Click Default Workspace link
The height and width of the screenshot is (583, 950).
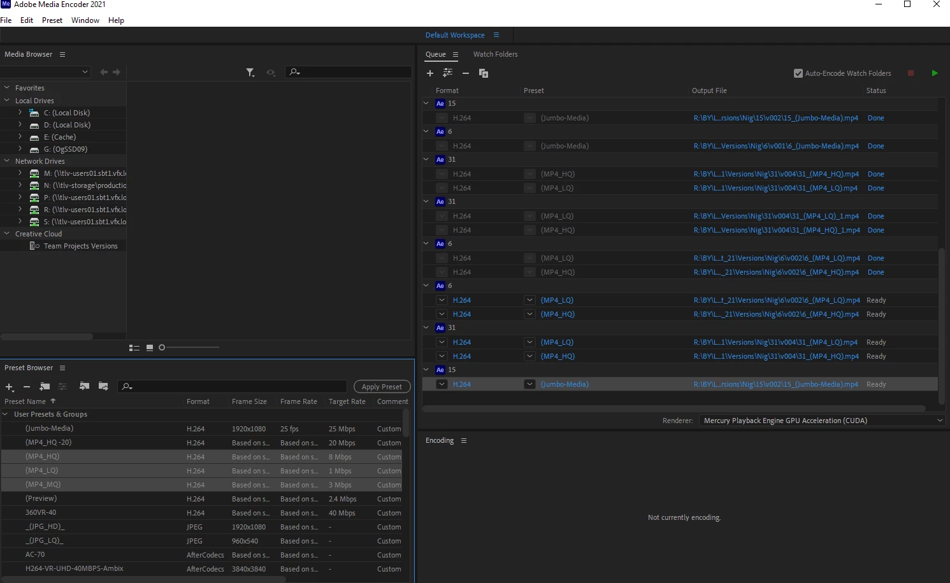point(455,35)
